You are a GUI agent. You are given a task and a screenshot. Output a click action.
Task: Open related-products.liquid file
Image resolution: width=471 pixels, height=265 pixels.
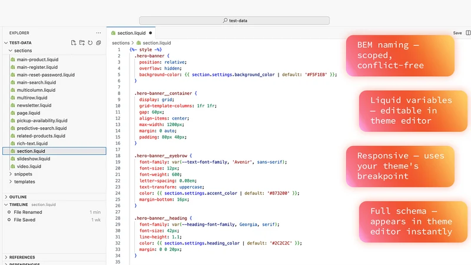pyautogui.click(x=41, y=136)
